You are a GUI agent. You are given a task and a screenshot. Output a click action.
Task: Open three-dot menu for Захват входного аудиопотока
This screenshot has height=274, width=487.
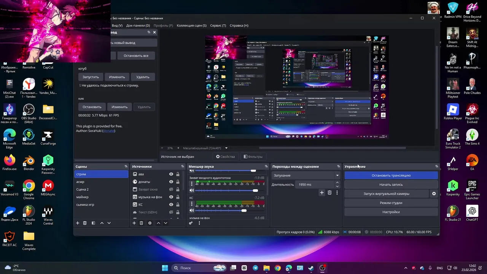[192, 183]
